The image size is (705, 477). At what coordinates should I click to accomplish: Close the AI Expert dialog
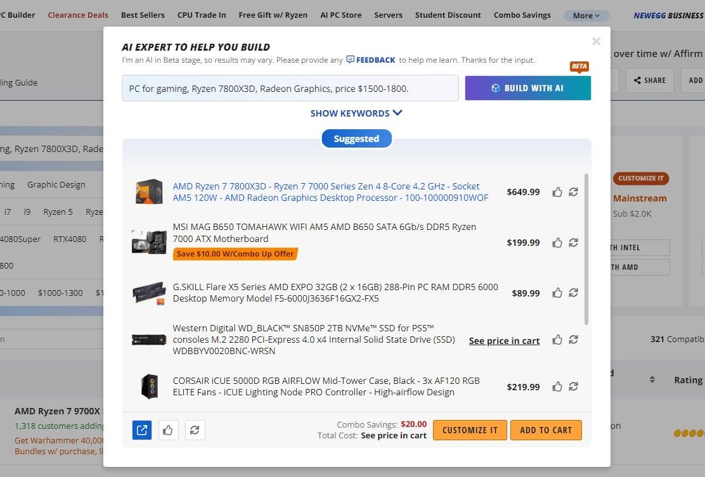pyautogui.click(x=596, y=41)
